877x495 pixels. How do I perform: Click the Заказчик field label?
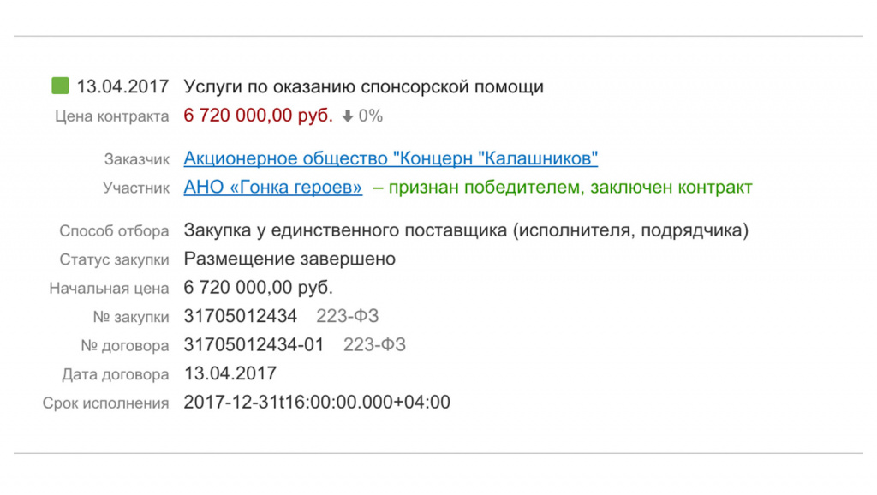point(136,160)
